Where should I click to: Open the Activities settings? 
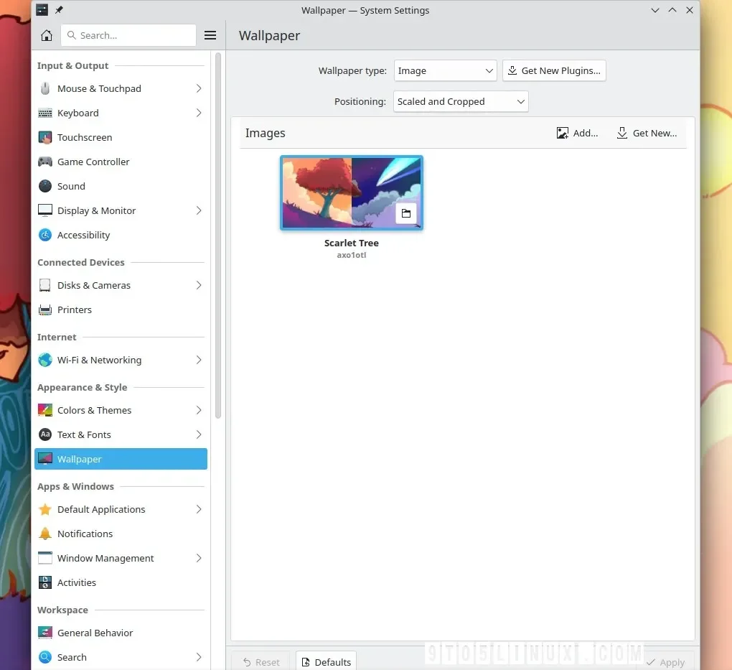click(x=121, y=582)
